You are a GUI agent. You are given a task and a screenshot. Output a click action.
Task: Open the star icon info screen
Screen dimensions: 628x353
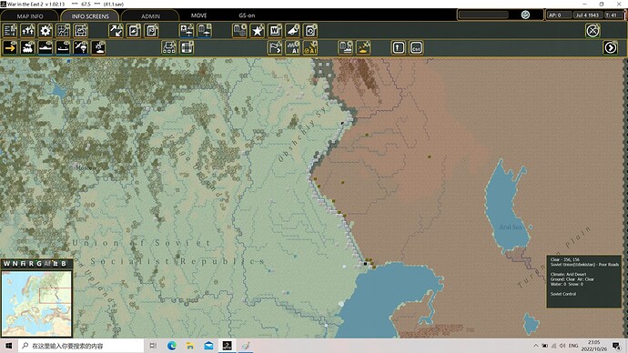click(258, 30)
